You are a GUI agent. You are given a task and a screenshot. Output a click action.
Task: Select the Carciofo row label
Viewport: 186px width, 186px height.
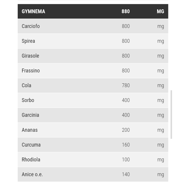pos(31,26)
